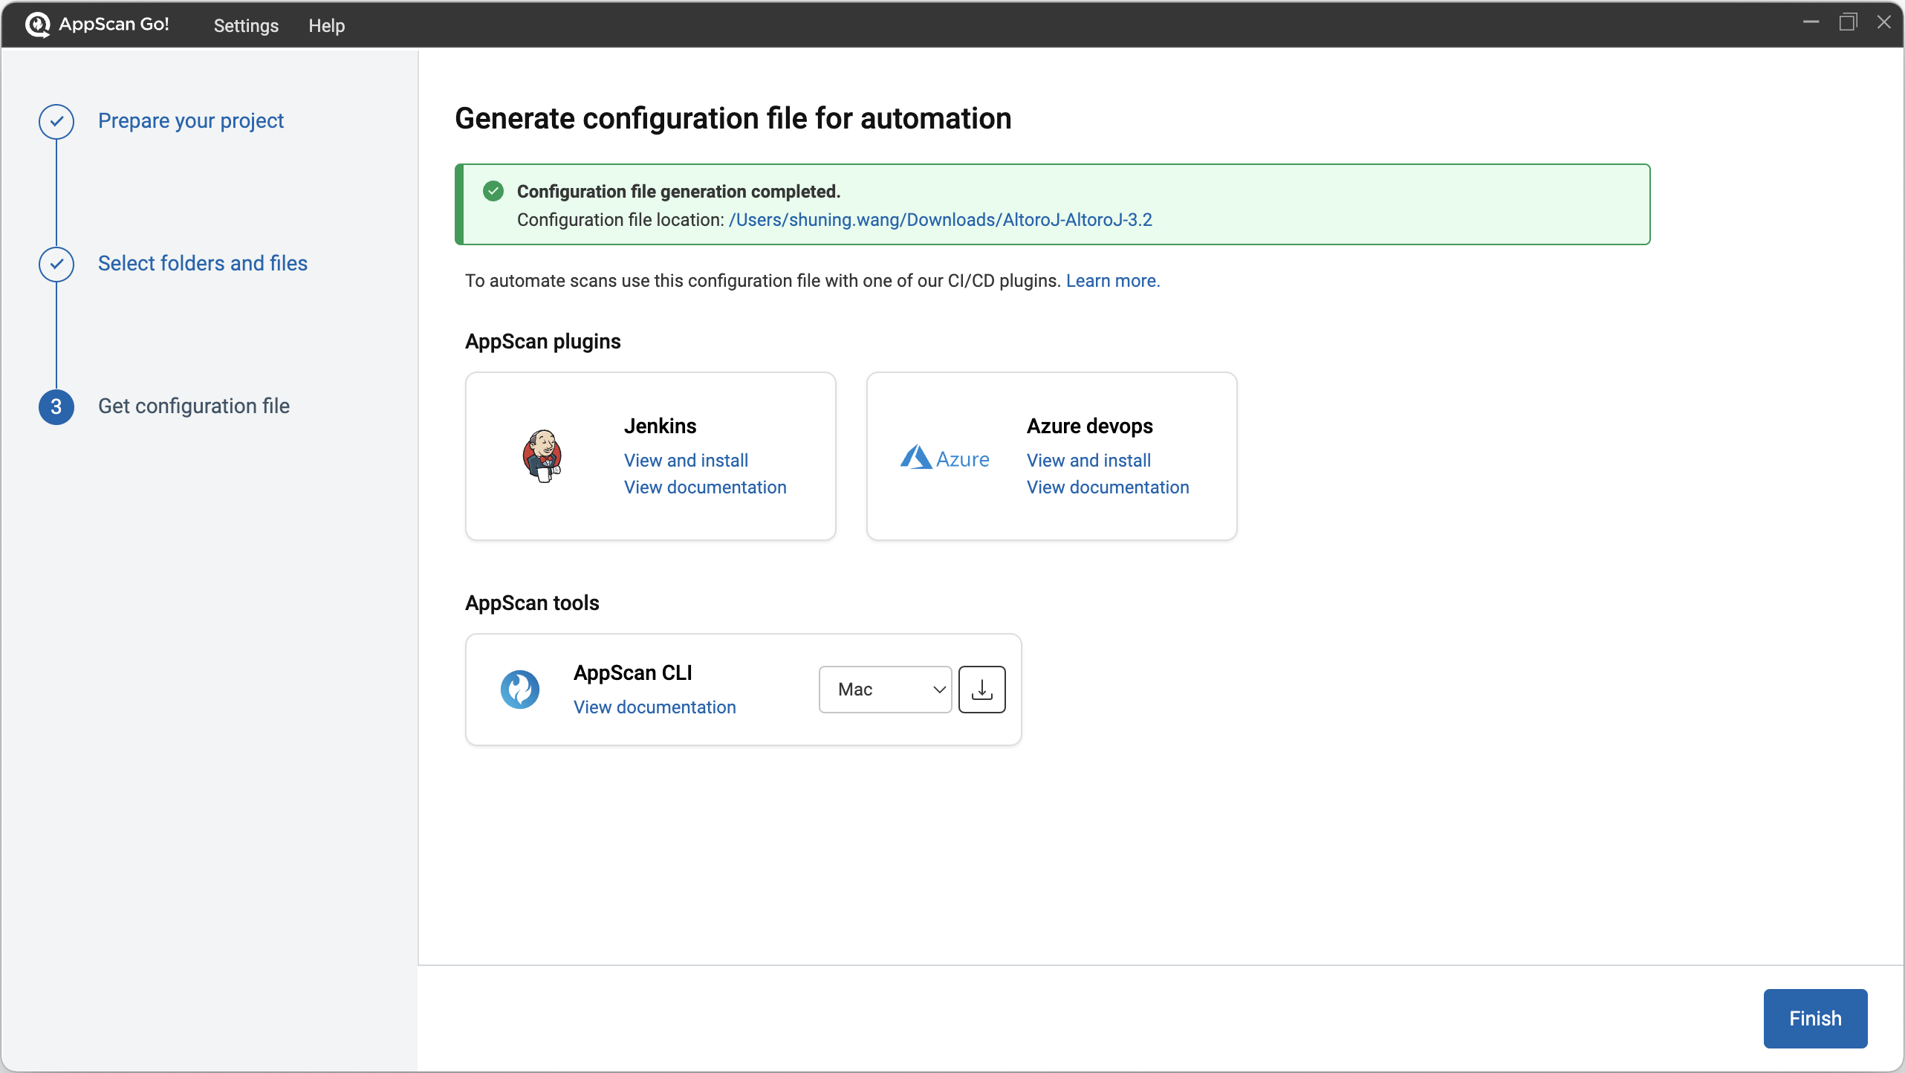Open the Mac platform dropdown
This screenshot has width=1905, height=1073.
point(884,689)
